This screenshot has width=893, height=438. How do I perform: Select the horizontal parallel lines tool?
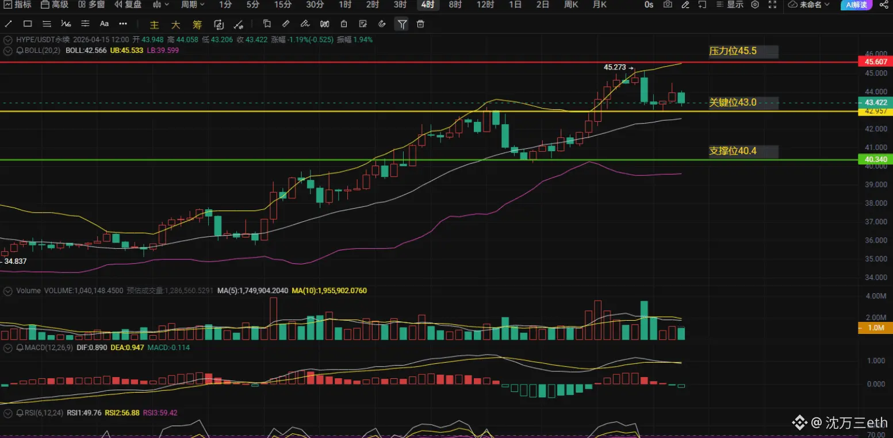click(47, 24)
